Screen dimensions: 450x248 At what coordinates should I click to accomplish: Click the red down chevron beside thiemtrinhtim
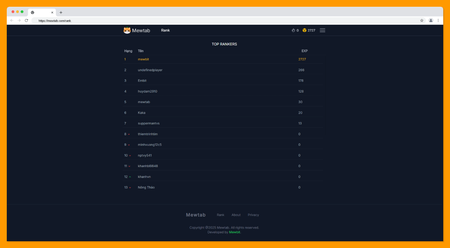coord(129,134)
